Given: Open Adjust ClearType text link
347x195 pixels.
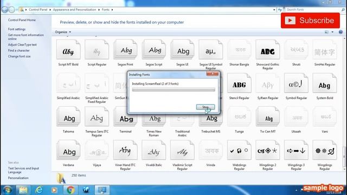Looking at the screenshot, I should tap(22, 44).
